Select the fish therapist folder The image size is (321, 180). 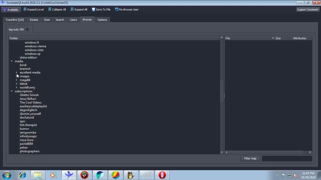tap(28, 125)
